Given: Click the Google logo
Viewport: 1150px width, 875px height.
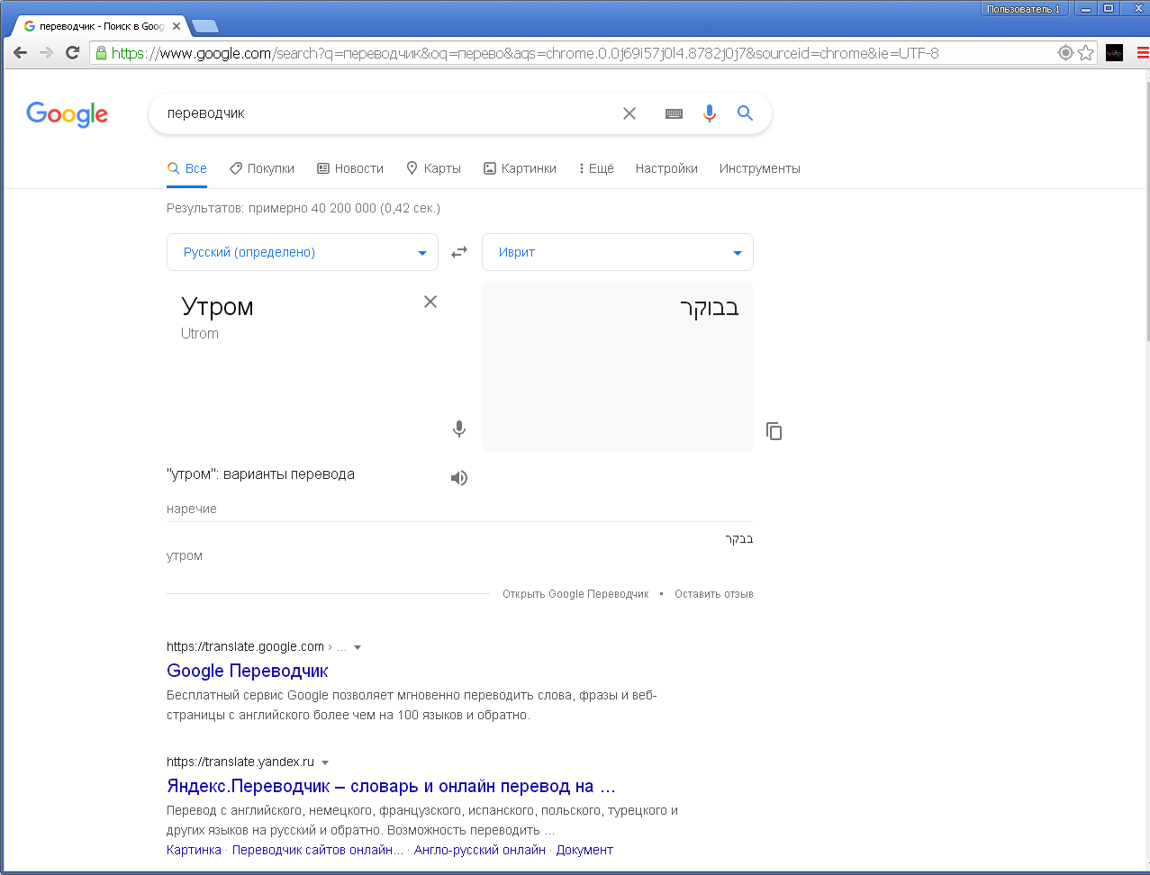Looking at the screenshot, I should pyautogui.click(x=68, y=114).
